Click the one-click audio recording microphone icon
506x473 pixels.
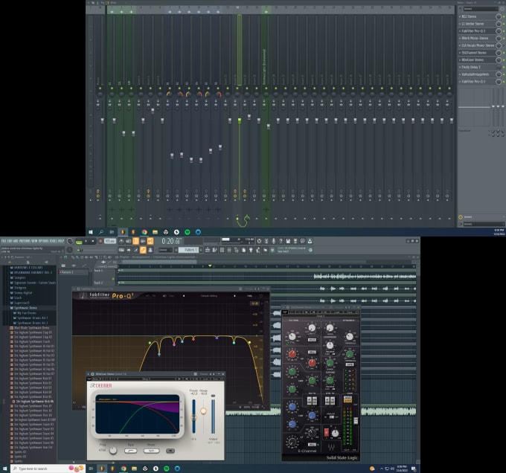pyautogui.click(x=274, y=241)
